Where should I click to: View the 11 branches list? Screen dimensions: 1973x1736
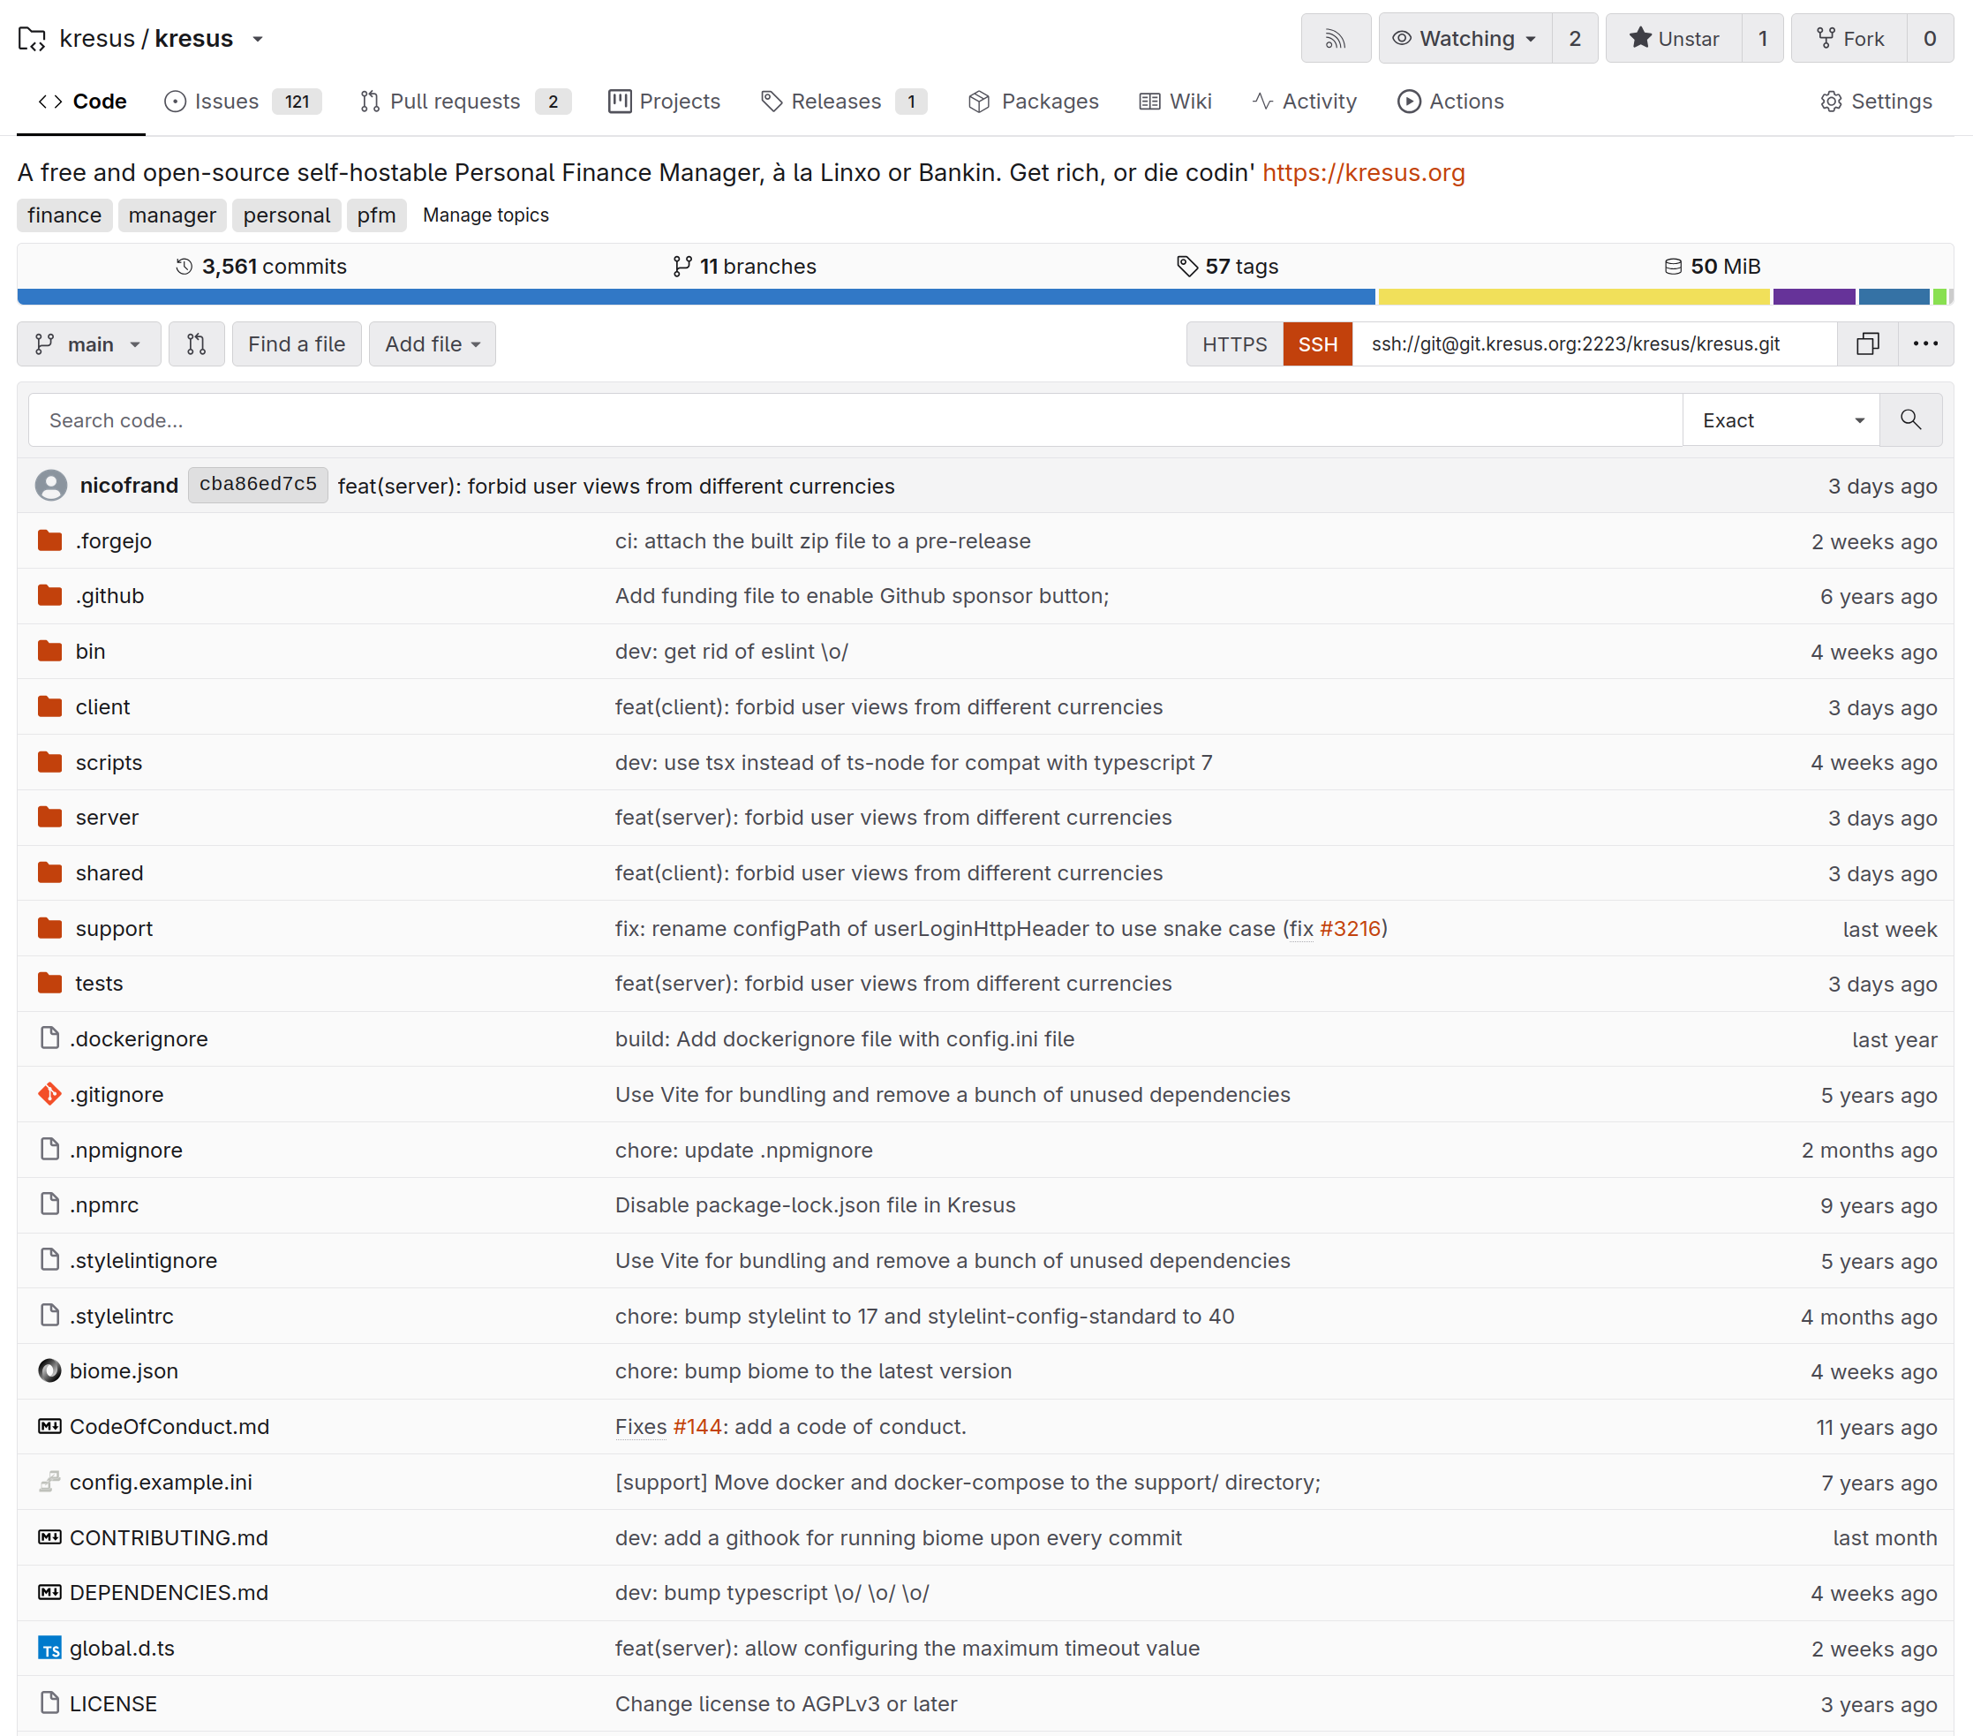(x=744, y=267)
